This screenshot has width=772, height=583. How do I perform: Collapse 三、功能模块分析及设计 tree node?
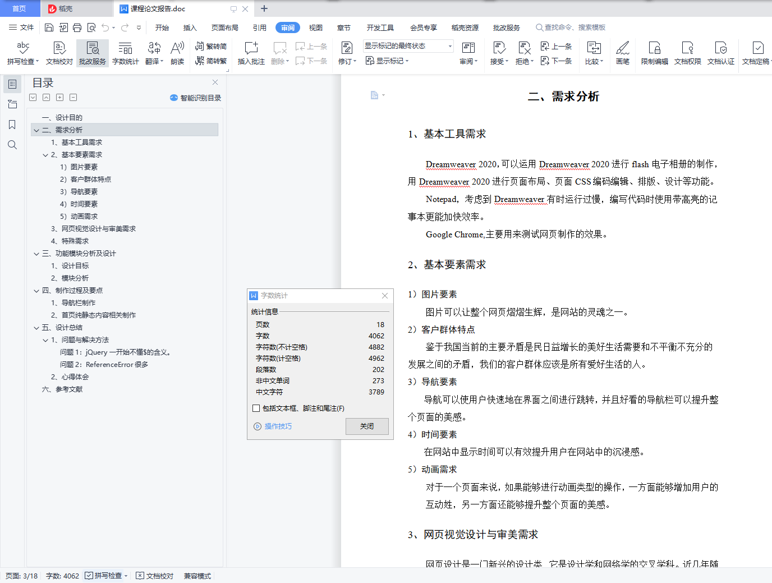click(36, 254)
